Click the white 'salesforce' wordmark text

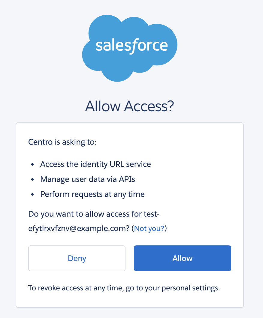(132, 46)
